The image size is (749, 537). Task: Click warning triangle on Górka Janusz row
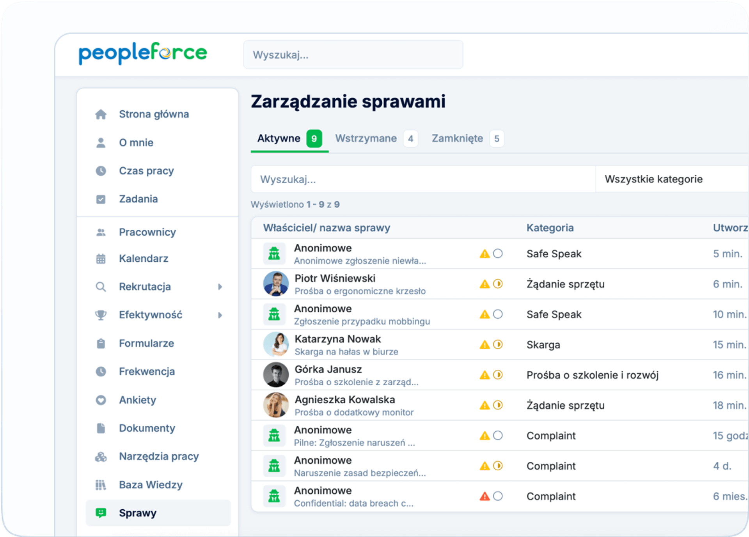[x=485, y=375]
